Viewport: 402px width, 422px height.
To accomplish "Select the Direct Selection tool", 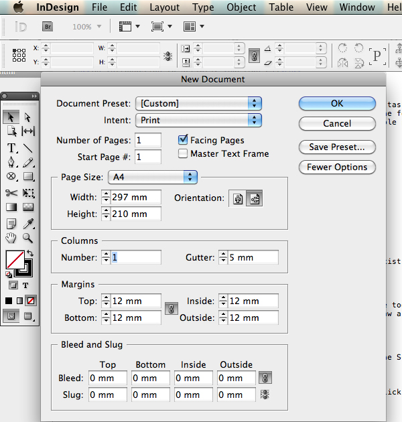I will coord(27,117).
